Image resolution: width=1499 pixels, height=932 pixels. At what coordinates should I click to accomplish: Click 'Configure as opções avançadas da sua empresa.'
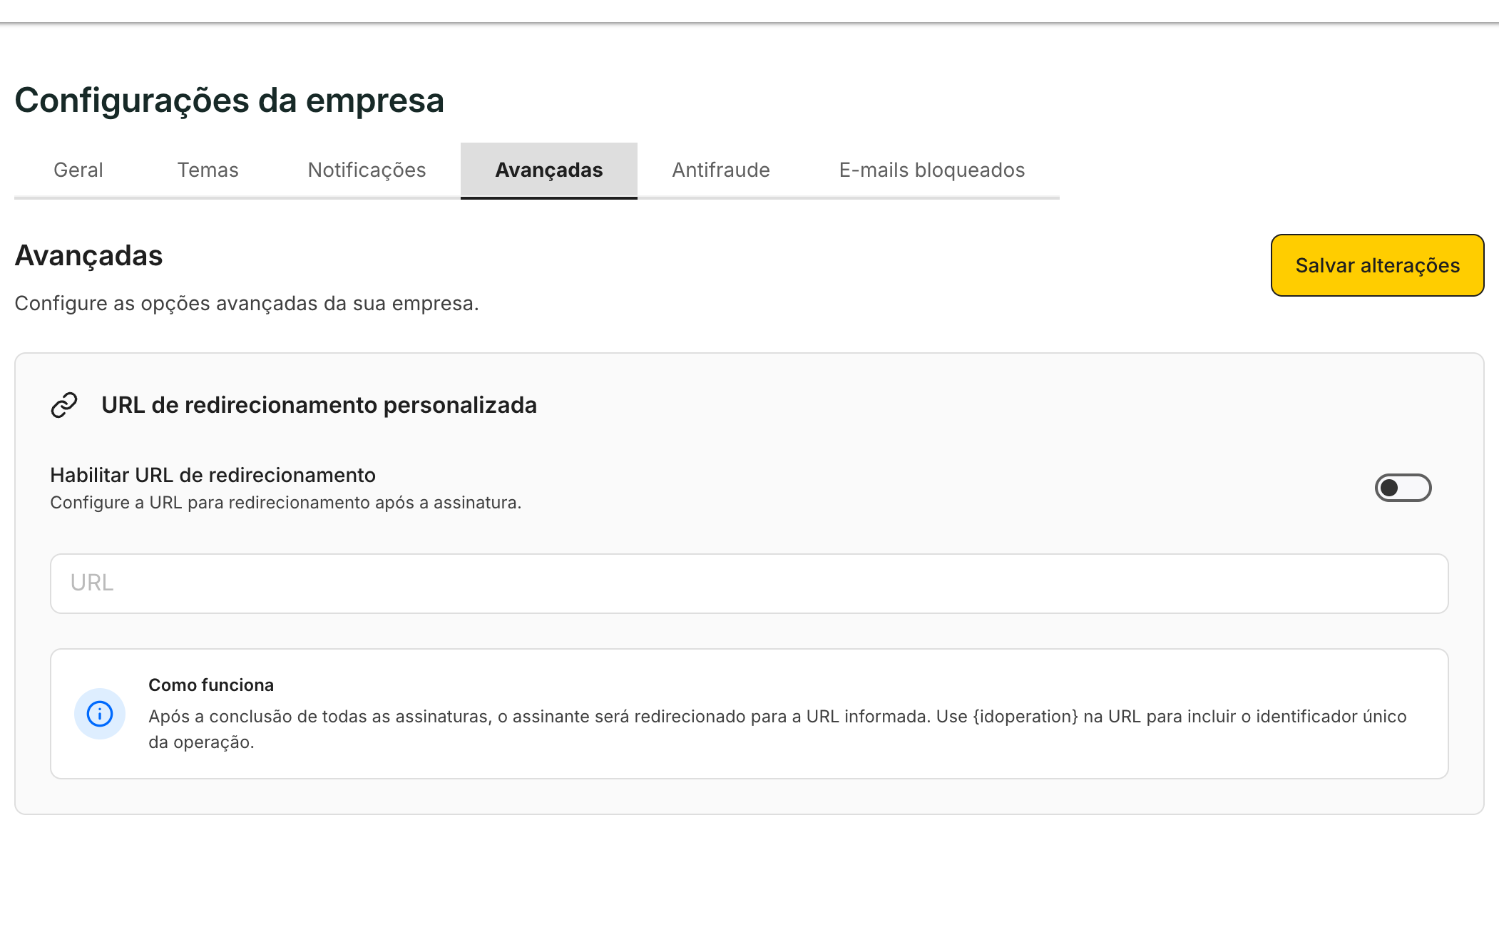(247, 304)
